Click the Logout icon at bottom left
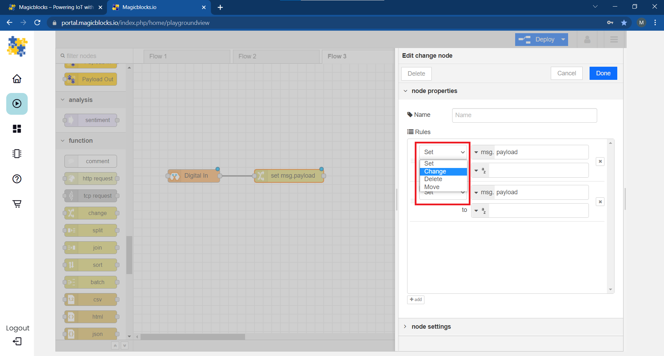The image size is (664, 356). coord(17,341)
